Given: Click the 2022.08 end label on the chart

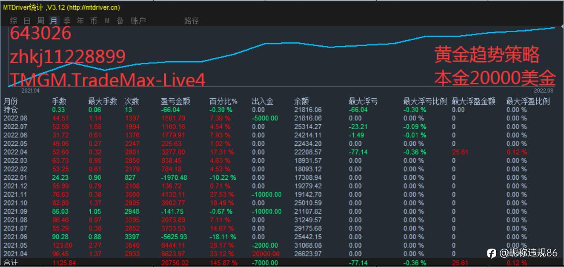Looking at the screenshot, I should coord(544,90).
